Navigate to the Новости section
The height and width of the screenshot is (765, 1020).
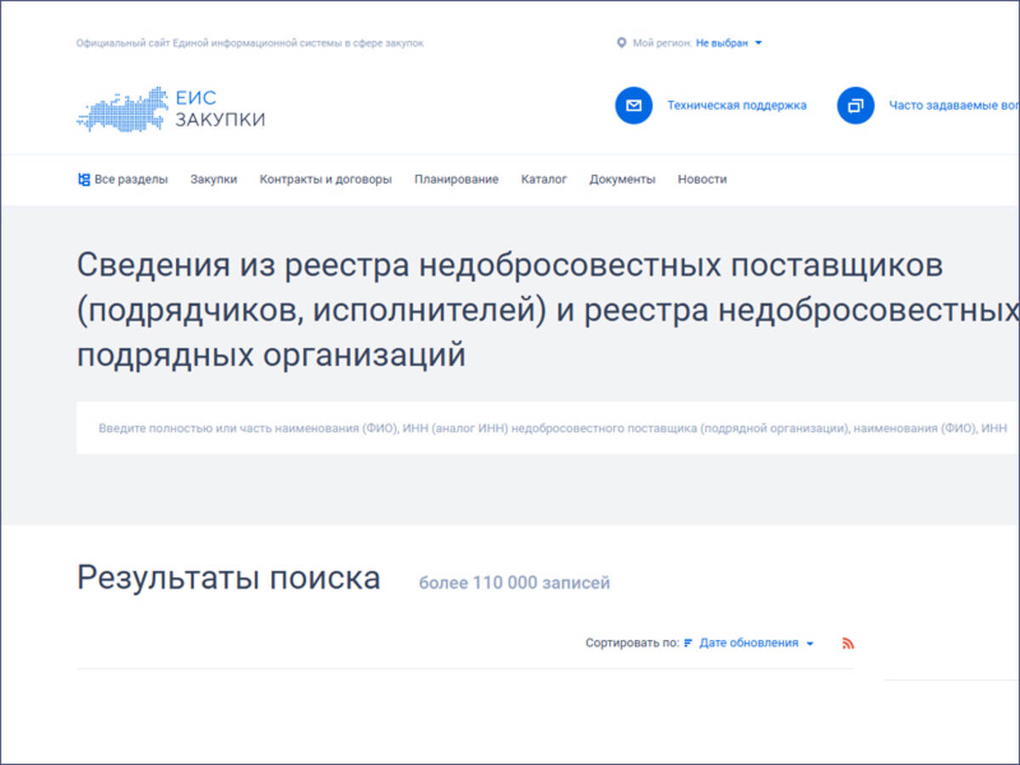pyautogui.click(x=702, y=179)
